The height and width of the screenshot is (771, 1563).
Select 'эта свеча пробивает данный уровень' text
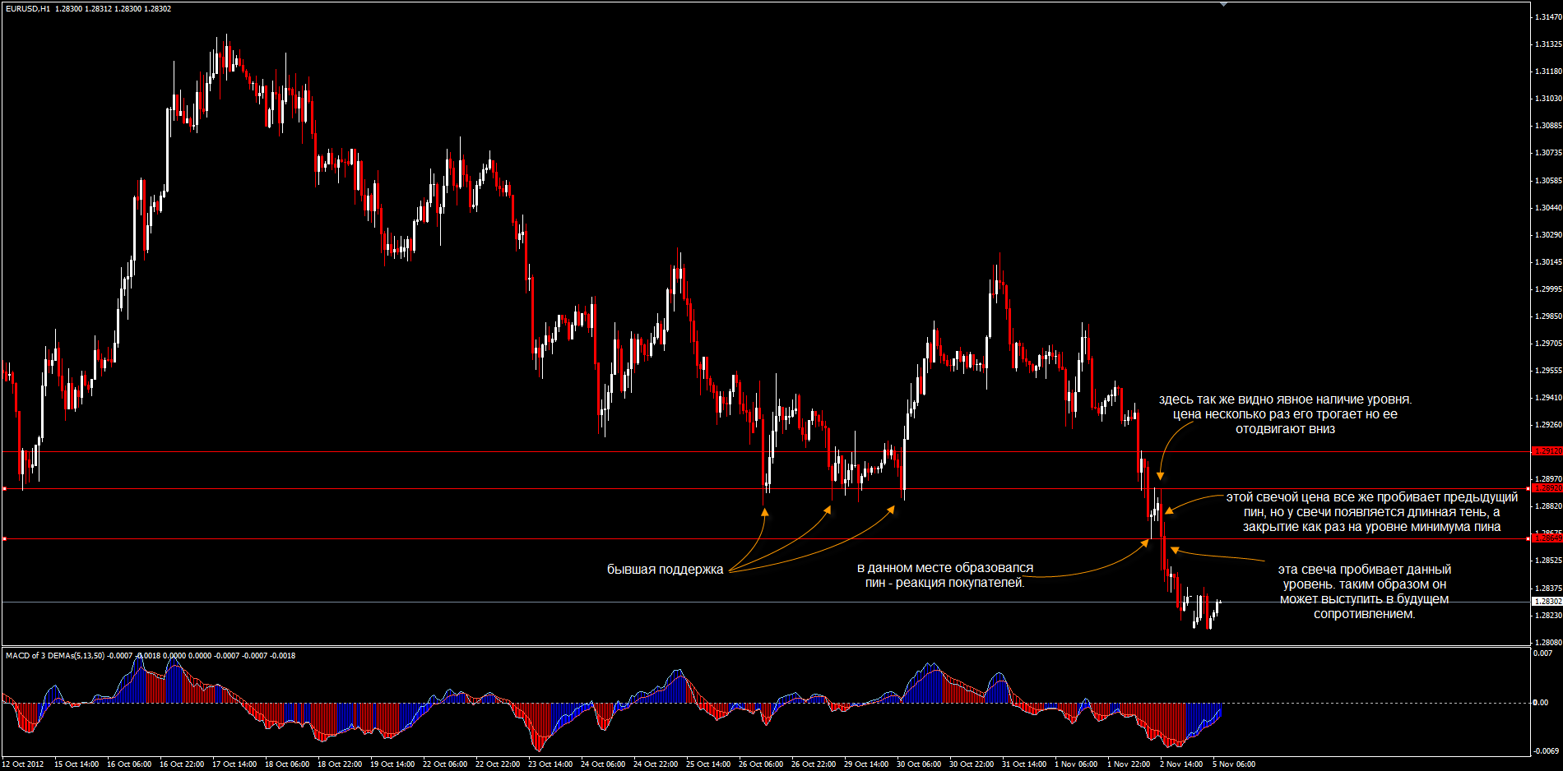point(1364,592)
